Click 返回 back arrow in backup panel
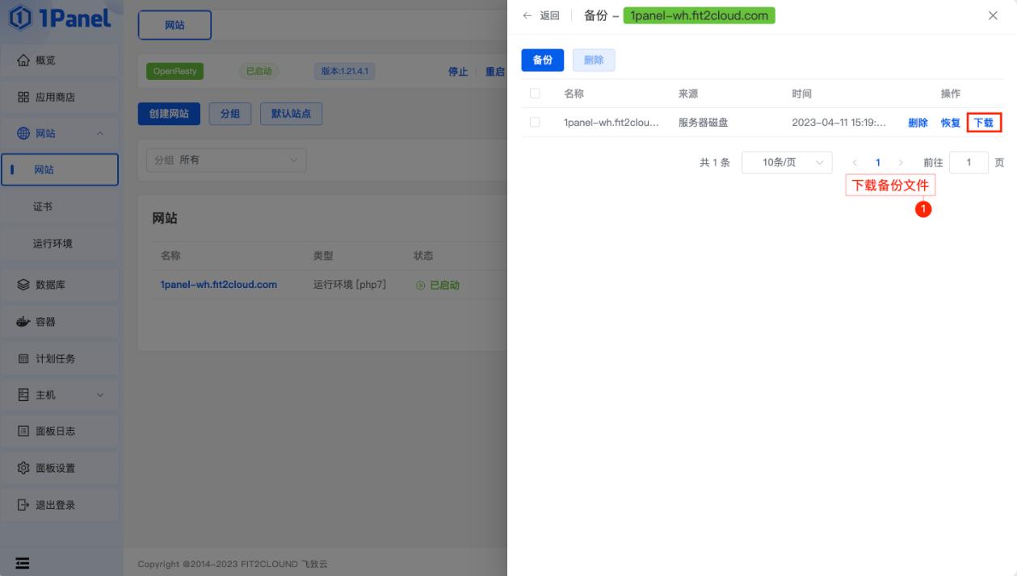1017x576 pixels. point(541,15)
